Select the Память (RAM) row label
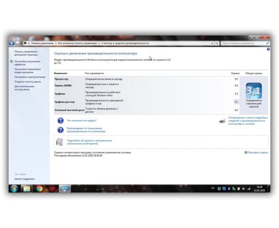The height and width of the screenshot is (228, 279). tap(63, 86)
